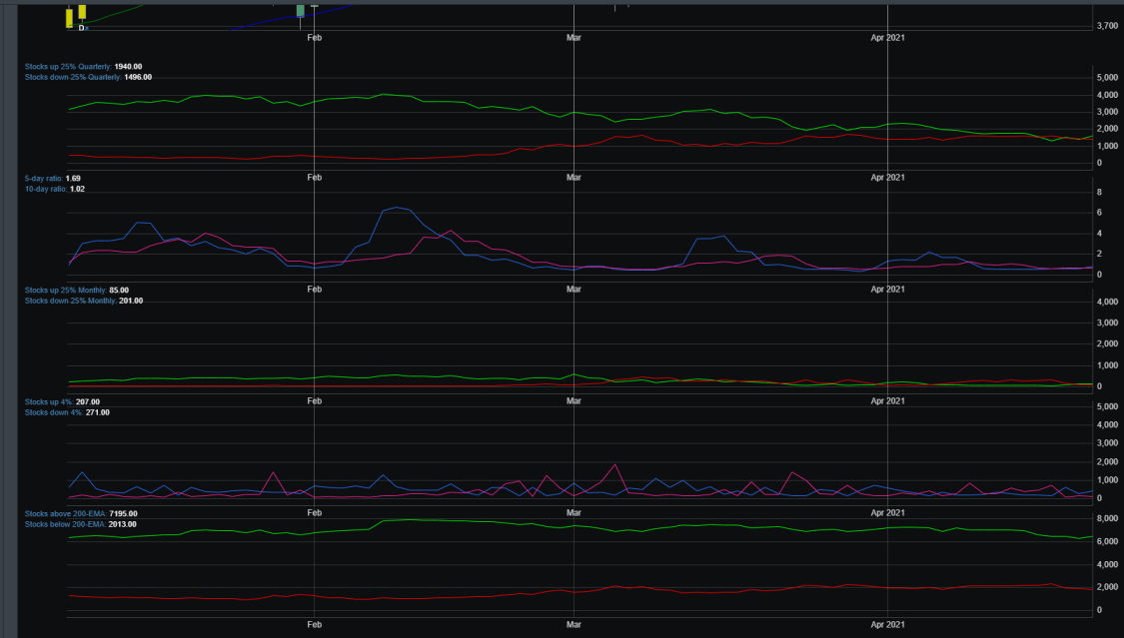The width and height of the screenshot is (1124, 638).
Task: Click the 3,700 price axis label
Action: [x=1107, y=26]
